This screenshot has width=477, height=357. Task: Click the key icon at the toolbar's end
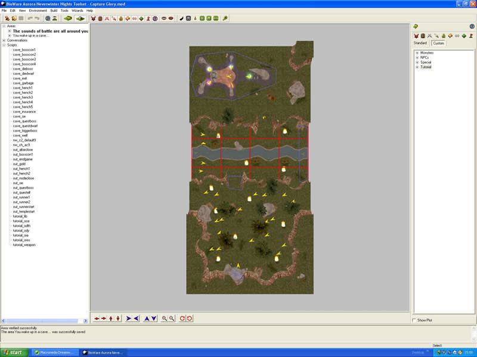point(225,18)
